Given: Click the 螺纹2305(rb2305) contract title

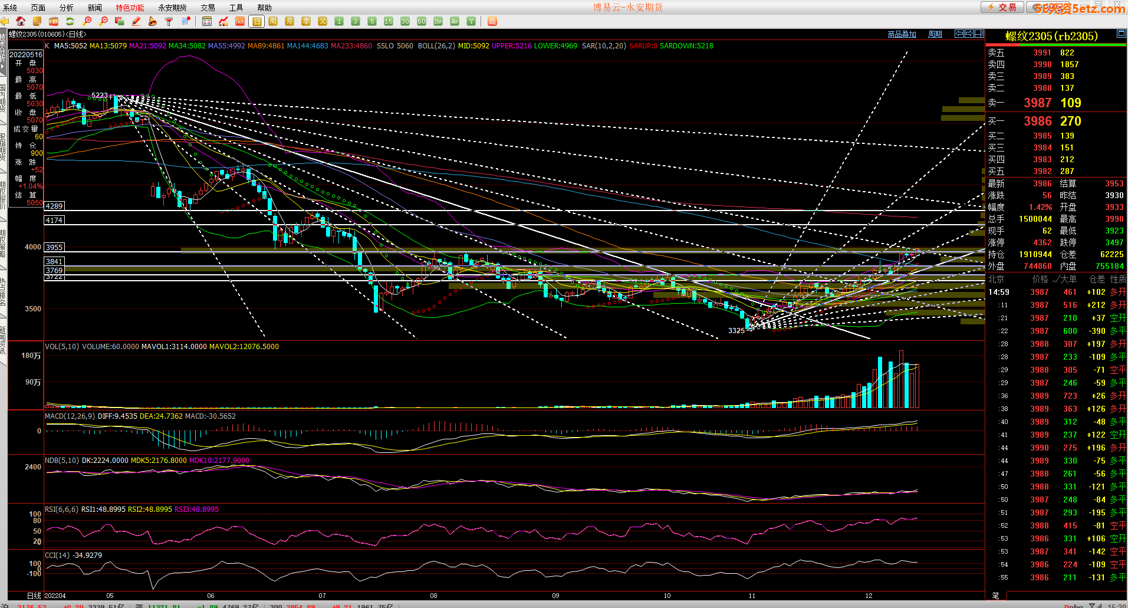Looking at the screenshot, I should [1051, 36].
